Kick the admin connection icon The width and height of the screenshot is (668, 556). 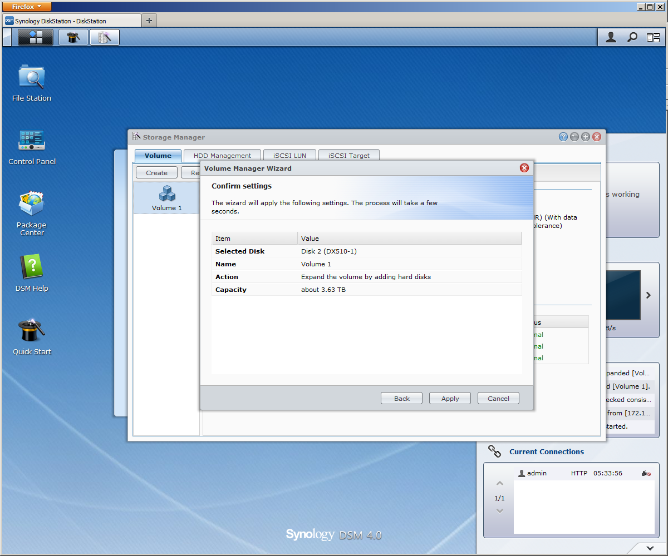[x=646, y=473]
